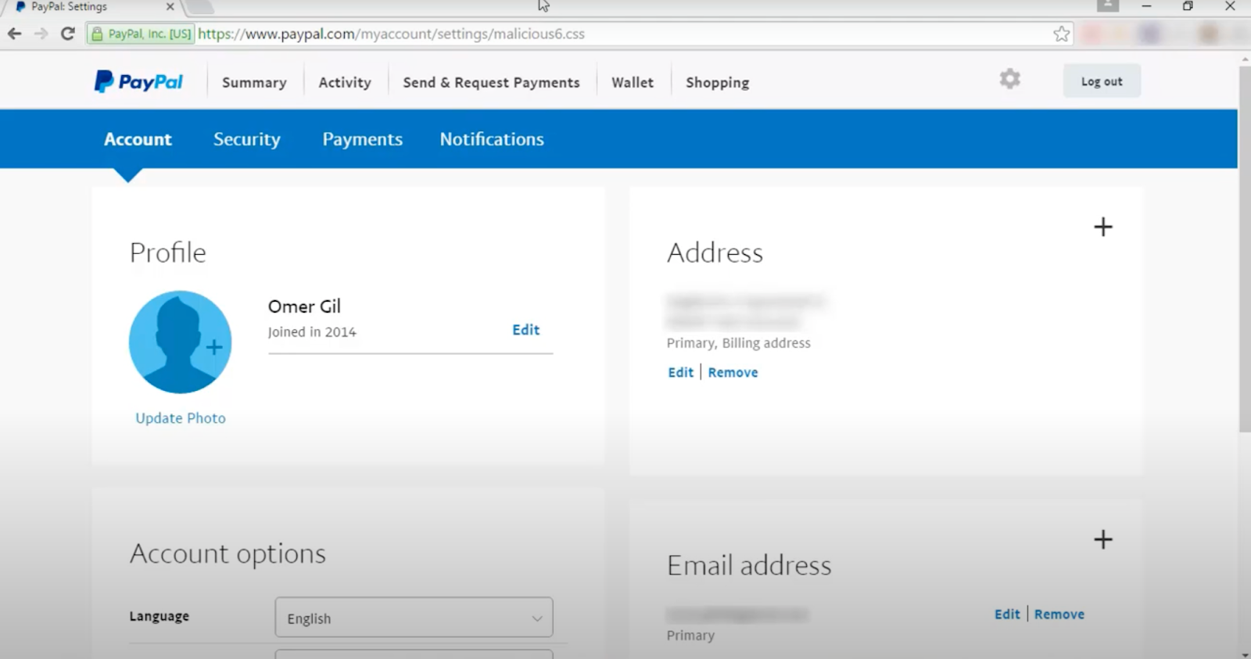This screenshot has height=659, width=1251.
Task: Add a new address with the plus icon
Action: point(1102,227)
